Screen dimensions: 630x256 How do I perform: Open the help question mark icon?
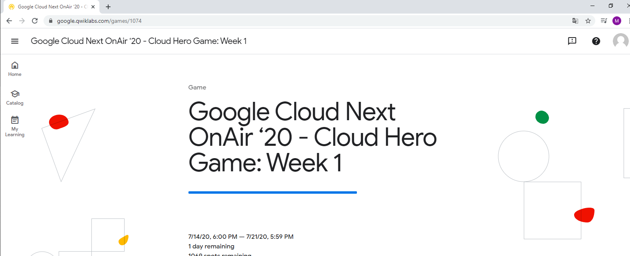pos(596,41)
